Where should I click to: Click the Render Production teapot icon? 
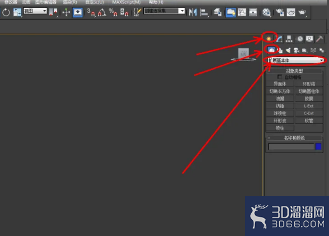302,12
